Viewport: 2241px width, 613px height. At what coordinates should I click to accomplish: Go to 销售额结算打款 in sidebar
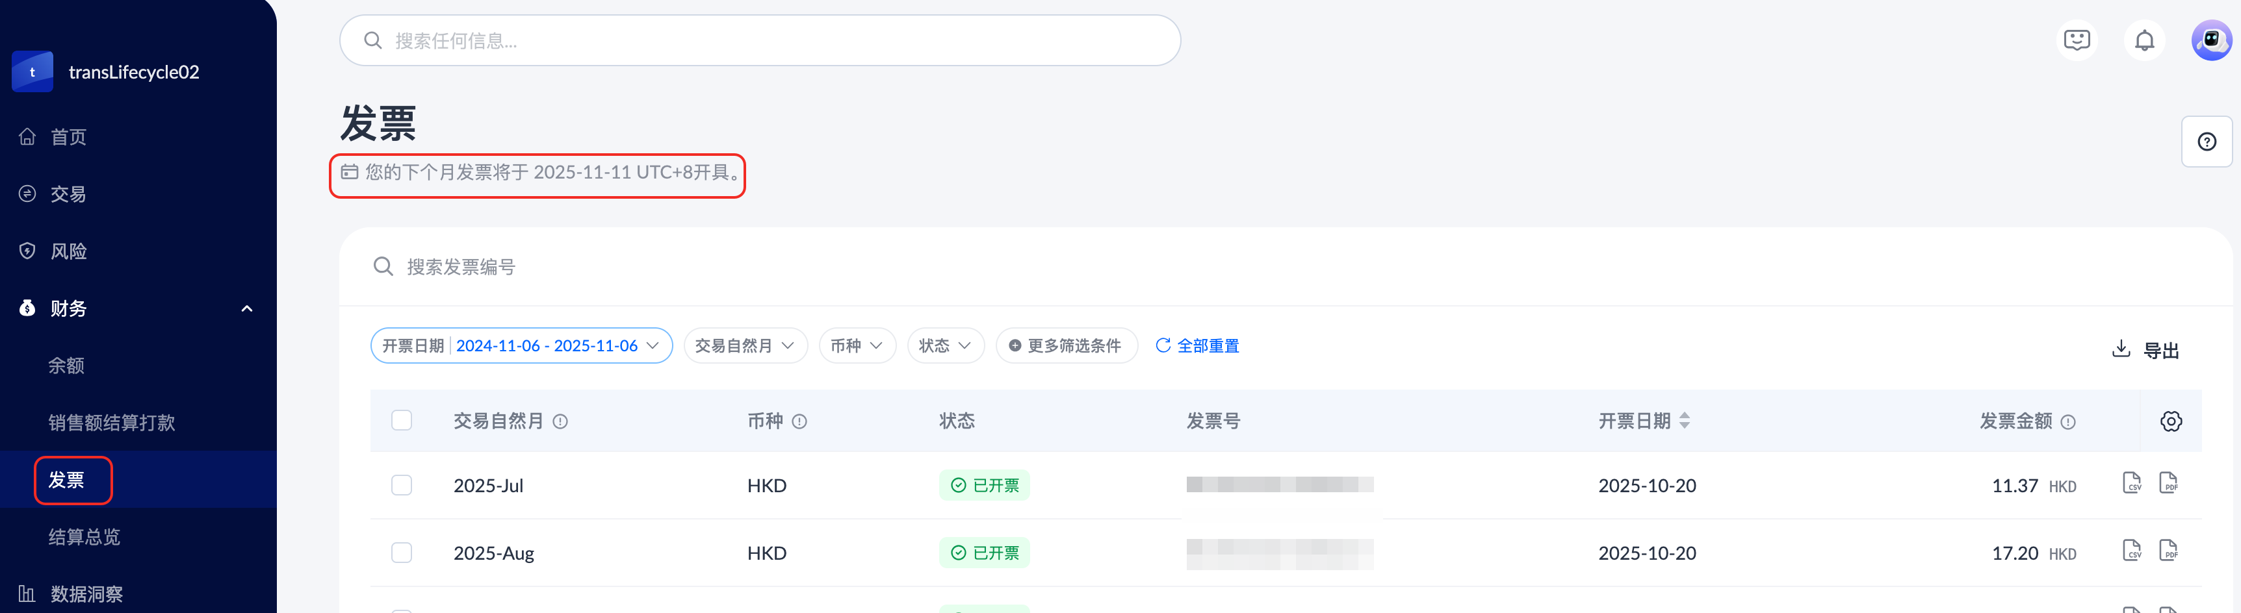pyautogui.click(x=111, y=423)
